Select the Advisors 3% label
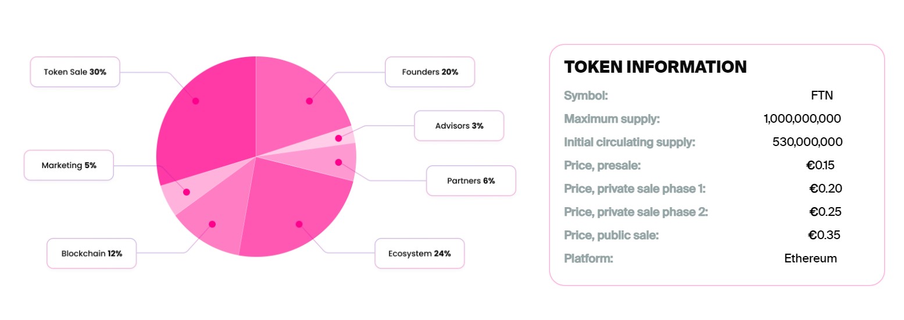 click(x=459, y=126)
